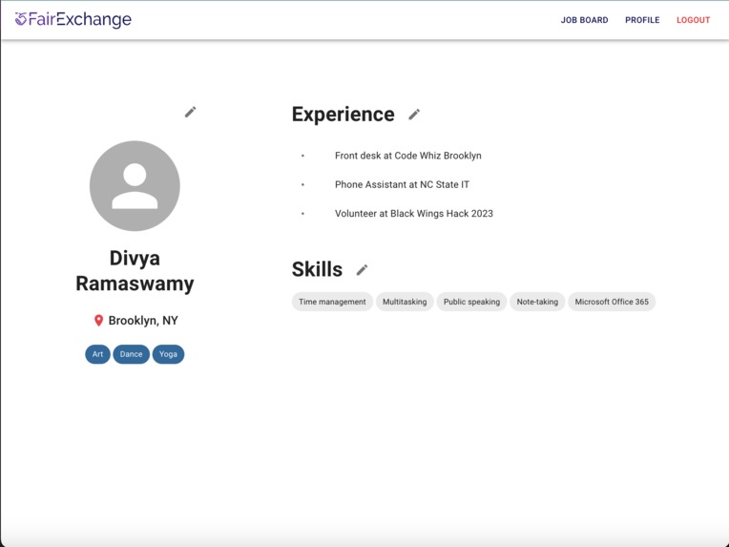Open the Job Board page

(x=584, y=20)
